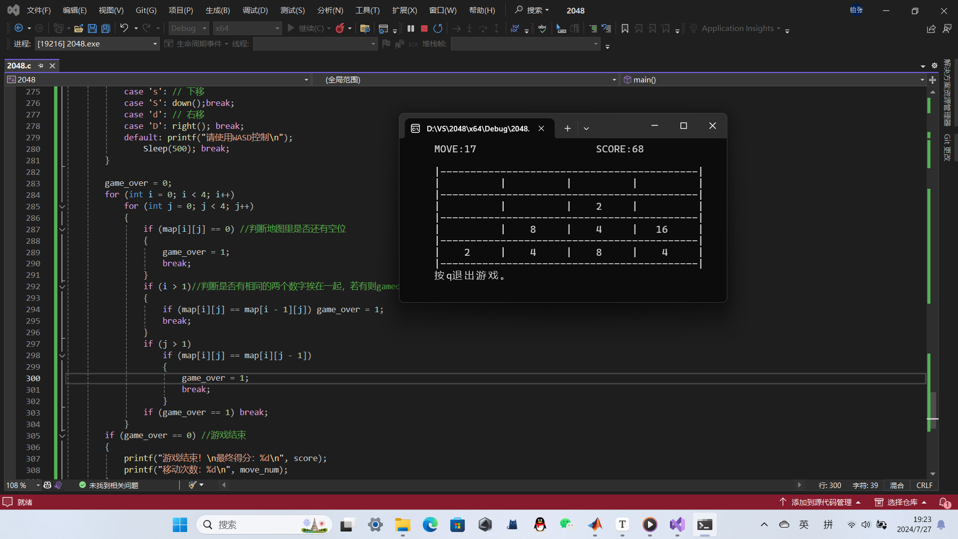Image resolution: width=958 pixels, height=539 pixels.
Task: Click the Hot Reload flame icon
Action: click(340, 28)
